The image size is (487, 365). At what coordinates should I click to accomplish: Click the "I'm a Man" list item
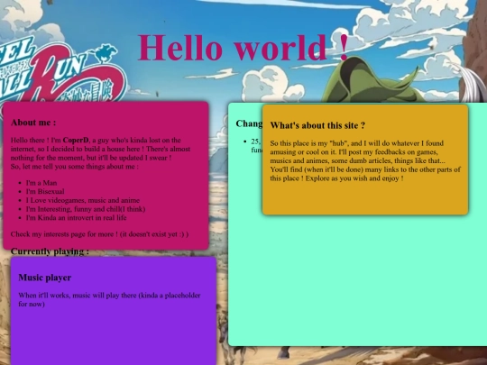click(x=41, y=182)
